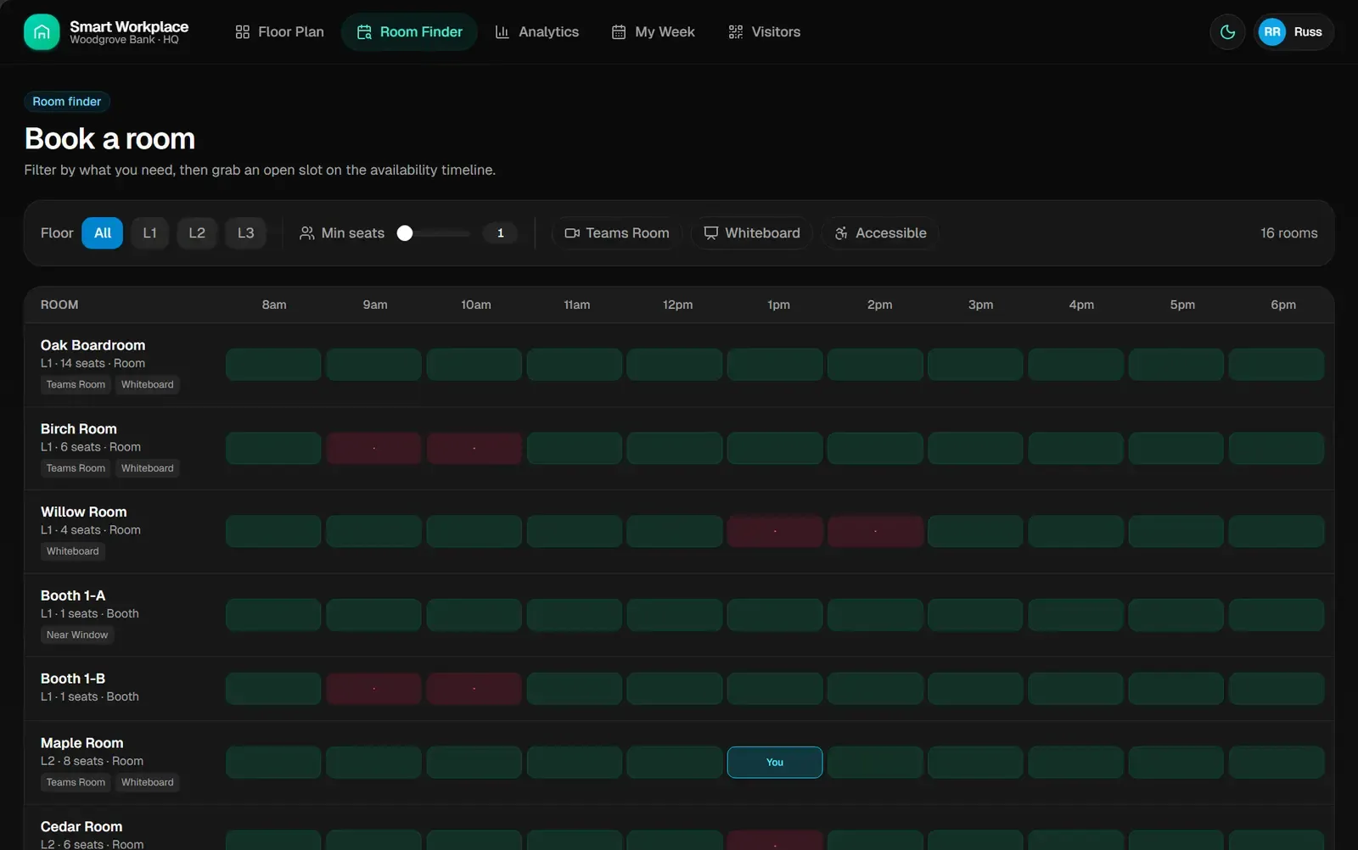Select Oak Boardroom 6pm slot
This screenshot has height=850, width=1358.
tap(1277, 365)
